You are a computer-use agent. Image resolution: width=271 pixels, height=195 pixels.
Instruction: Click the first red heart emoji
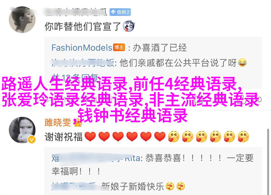[x=90, y=137]
